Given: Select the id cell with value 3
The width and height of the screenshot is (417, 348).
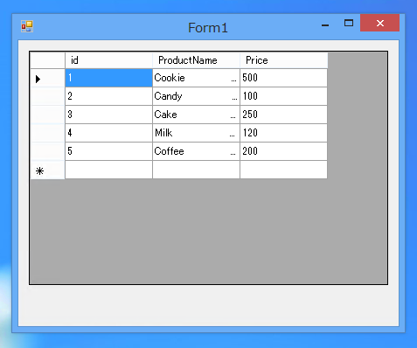Looking at the screenshot, I should pyautogui.click(x=108, y=115).
